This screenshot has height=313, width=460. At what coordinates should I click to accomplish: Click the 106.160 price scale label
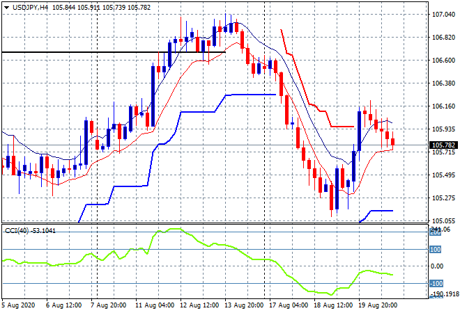(443, 106)
